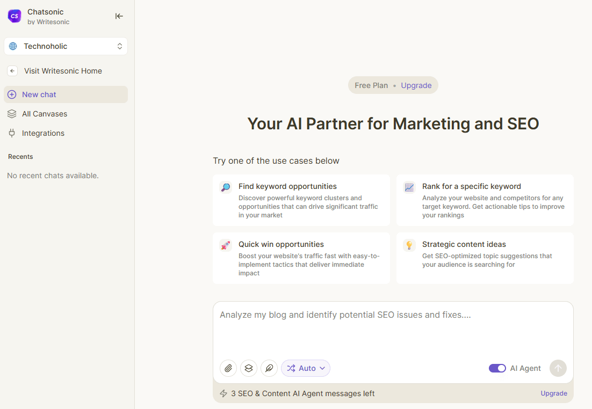Click the plus circle icon in New chat
The image size is (592, 409).
tap(12, 94)
